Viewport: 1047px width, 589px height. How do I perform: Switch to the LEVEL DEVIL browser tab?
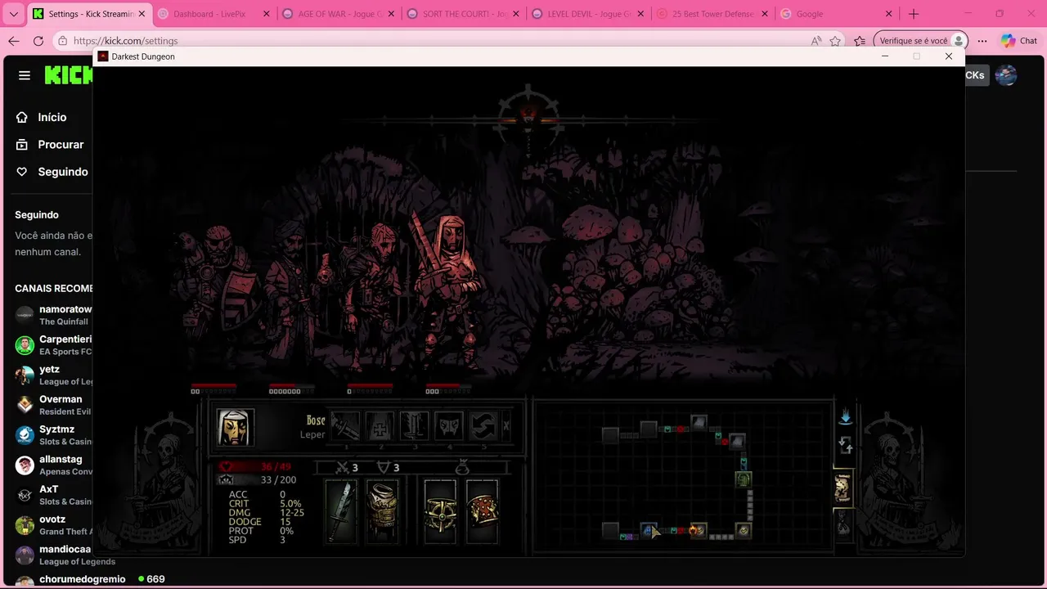coord(587,14)
